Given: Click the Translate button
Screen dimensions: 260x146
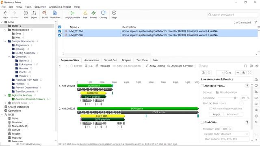Looking at the screenshot, I should 103,66.
